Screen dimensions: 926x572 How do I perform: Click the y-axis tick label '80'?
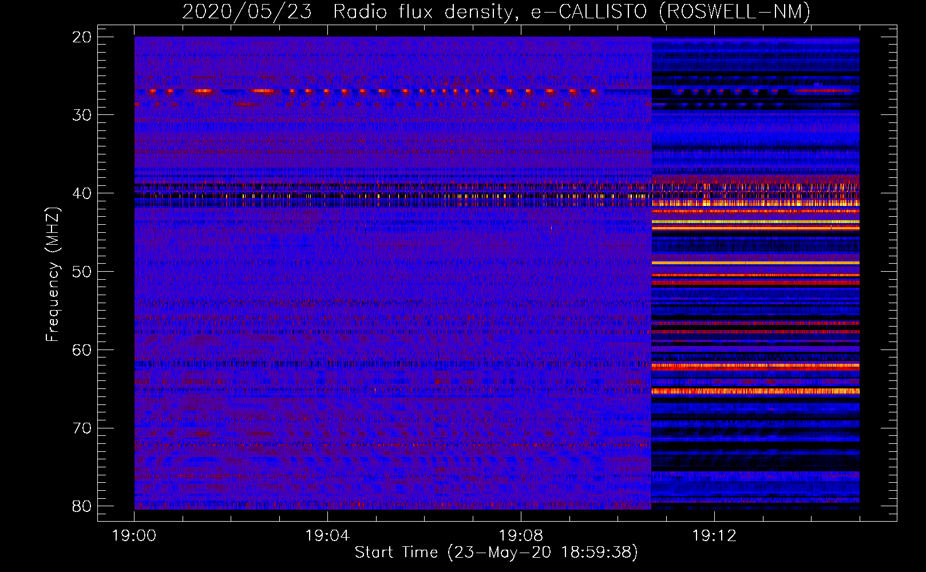click(82, 506)
